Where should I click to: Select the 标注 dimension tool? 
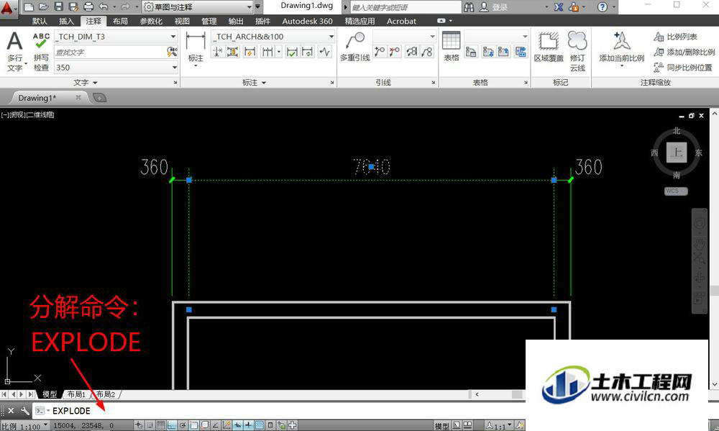coord(196,48)
